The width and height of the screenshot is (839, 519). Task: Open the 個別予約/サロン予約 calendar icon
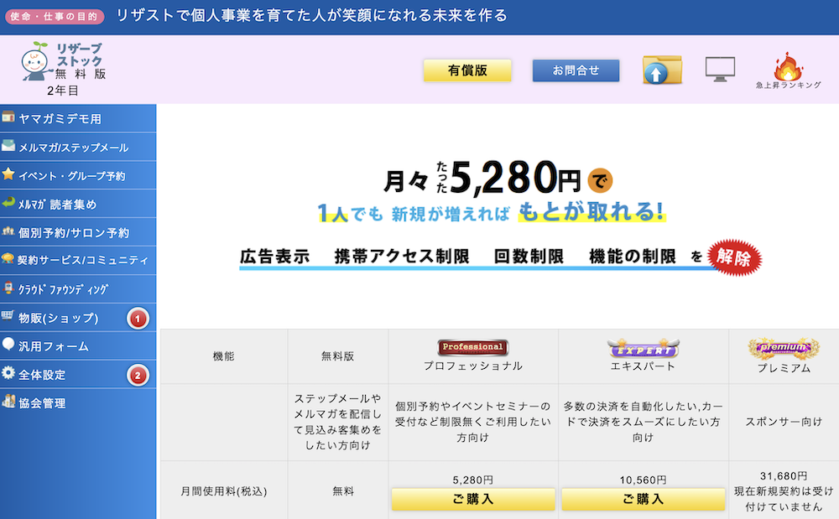(x=8, y=231)
